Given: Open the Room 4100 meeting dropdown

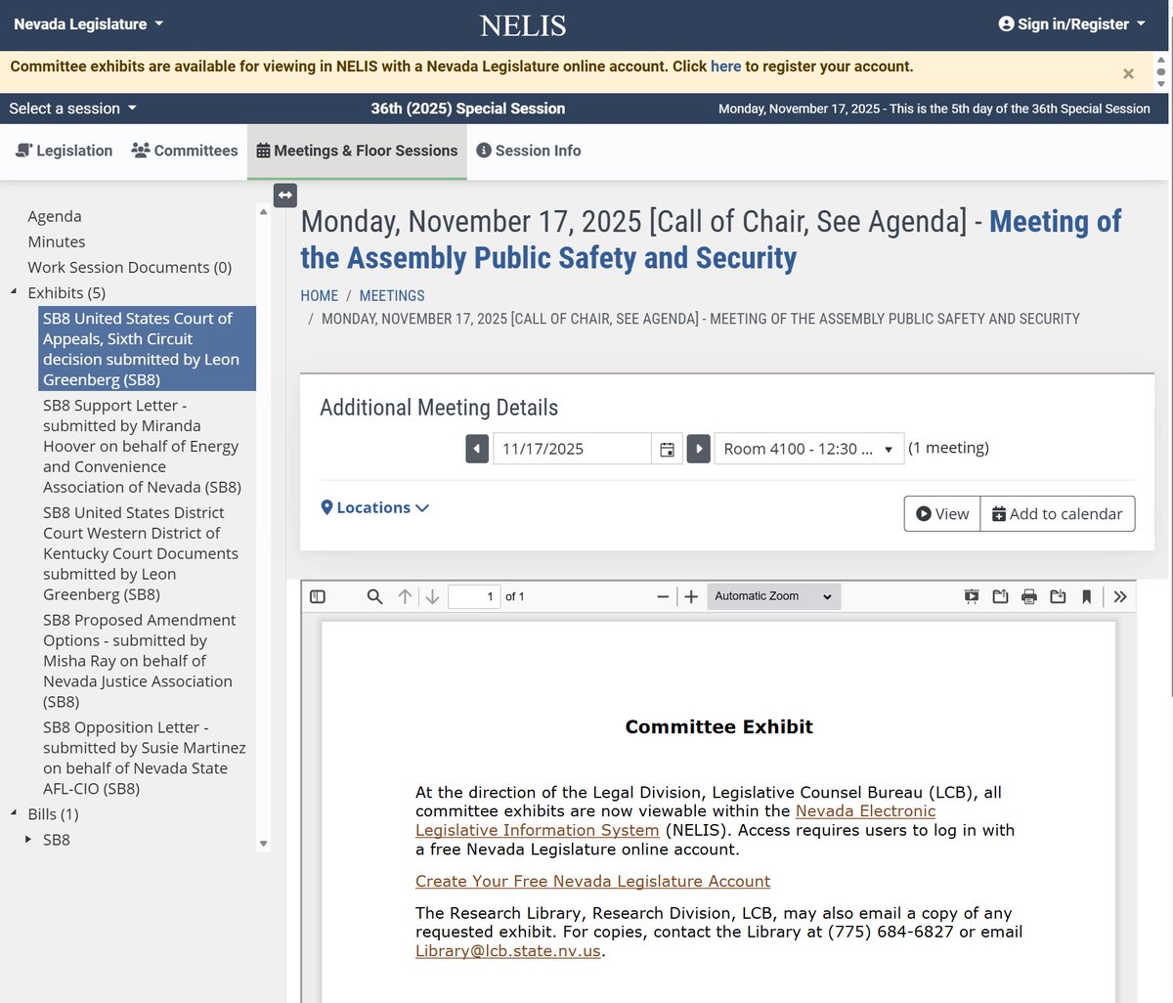Looking at the screenshot, I should (809, 449).
